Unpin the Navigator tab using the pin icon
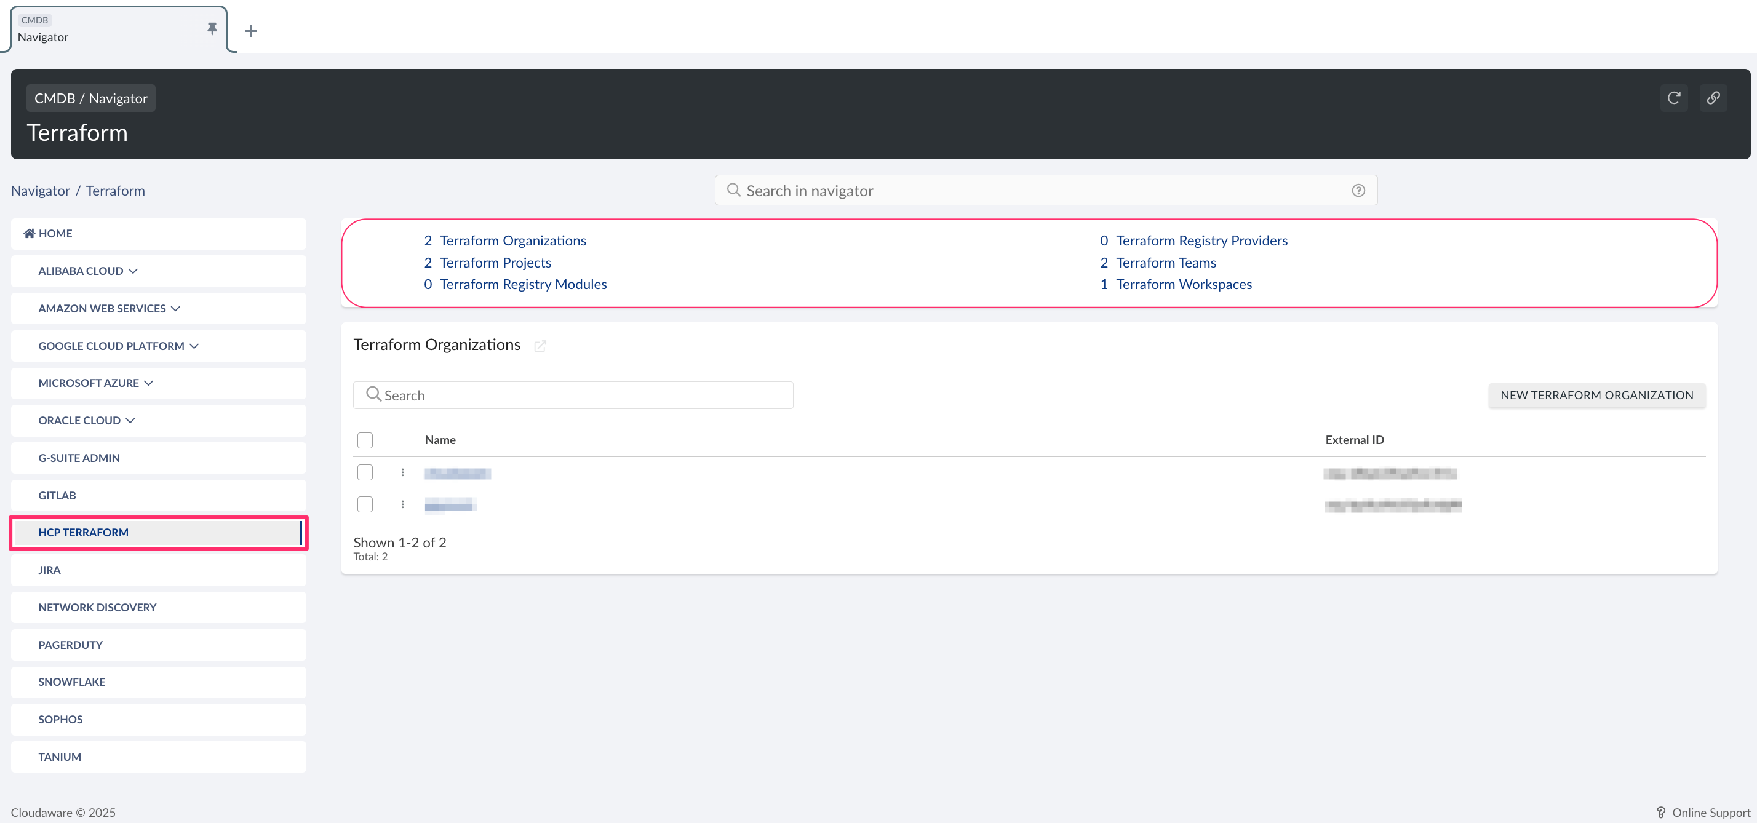The width and height of the screenshot is (1757, 823). pyautogui.click(x=212, y=30)
